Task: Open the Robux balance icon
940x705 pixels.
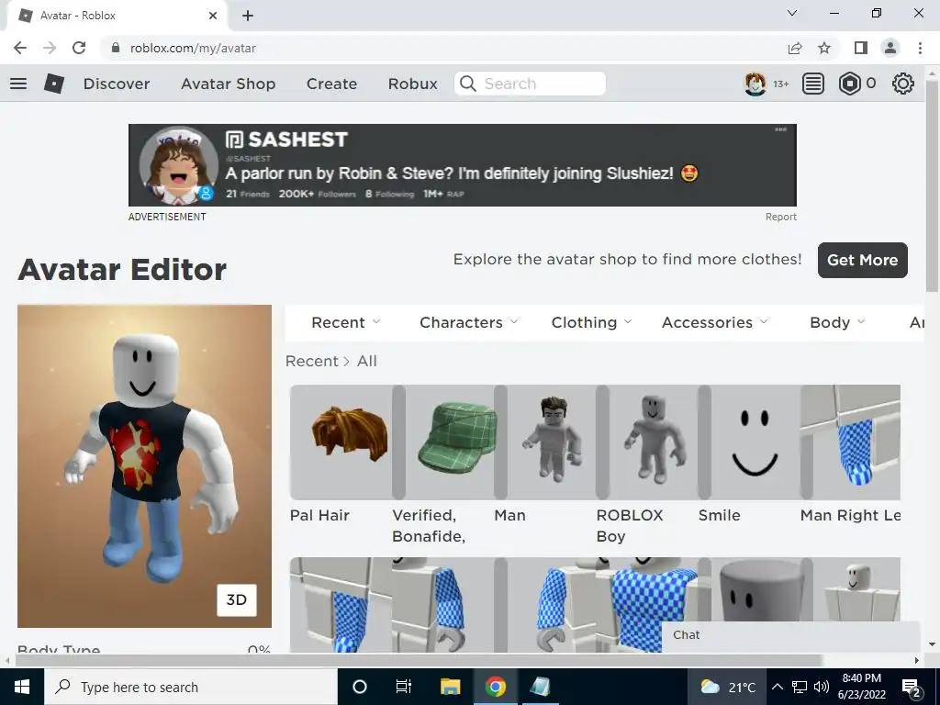Action: pyautogui.click(x=849, y=84)
